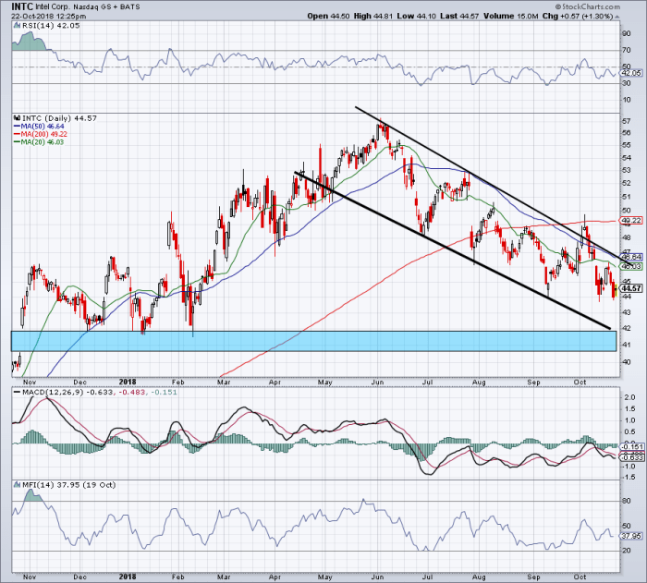Click the (19 Oct) date in MFI header
This screenshot has width=647, height=583.
click(100, 485)
